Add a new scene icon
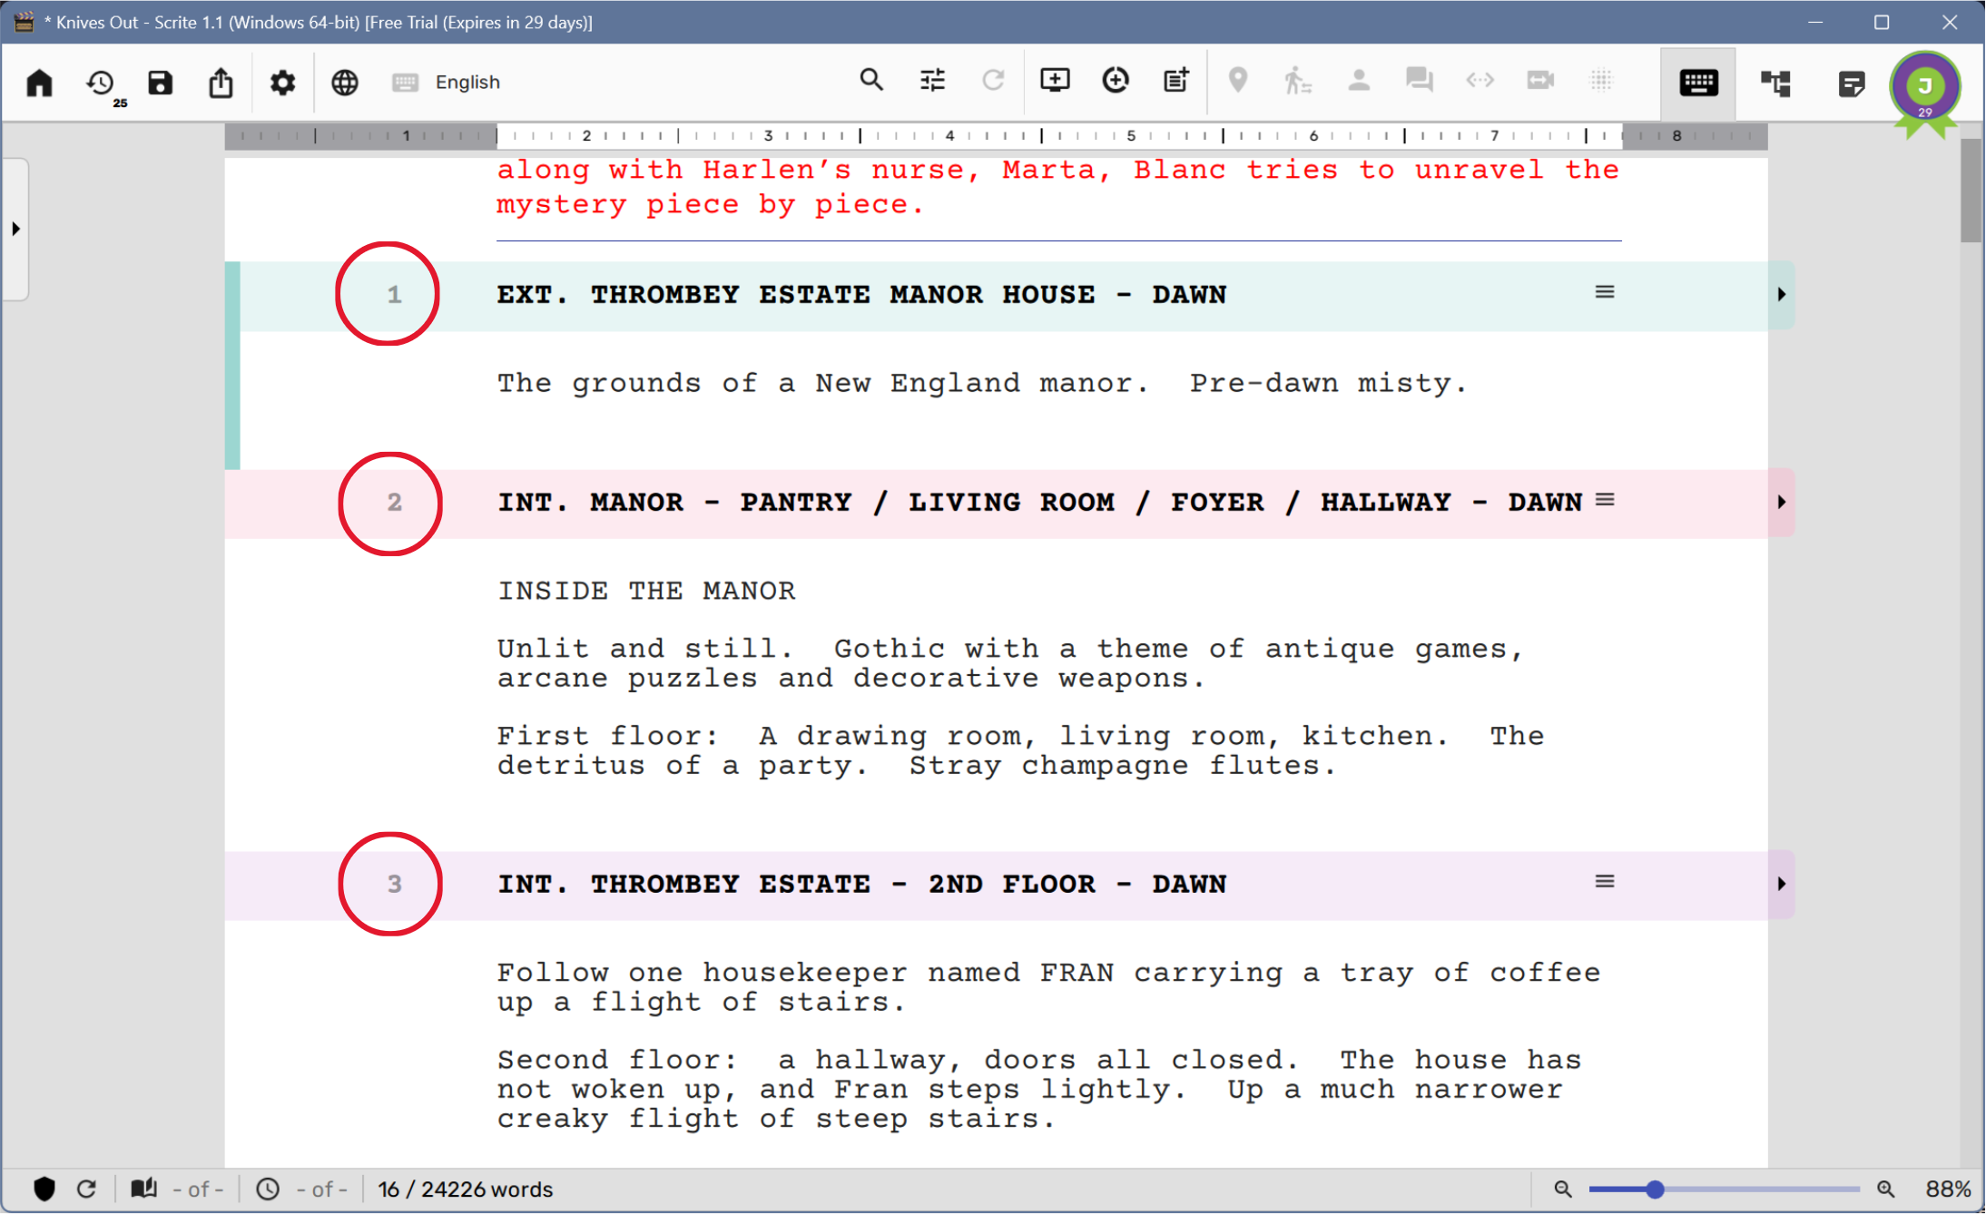1986x1214 pixels. 1055,81
